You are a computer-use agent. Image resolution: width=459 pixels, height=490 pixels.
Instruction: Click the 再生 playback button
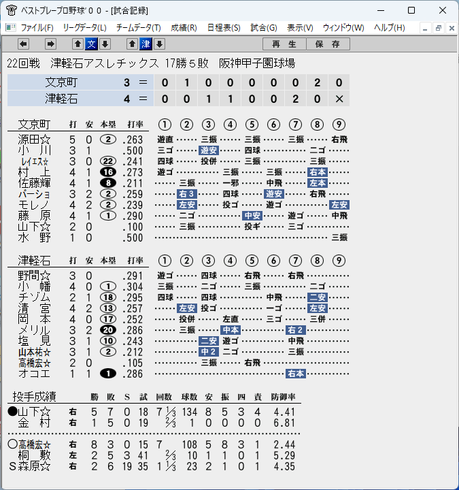284,44
